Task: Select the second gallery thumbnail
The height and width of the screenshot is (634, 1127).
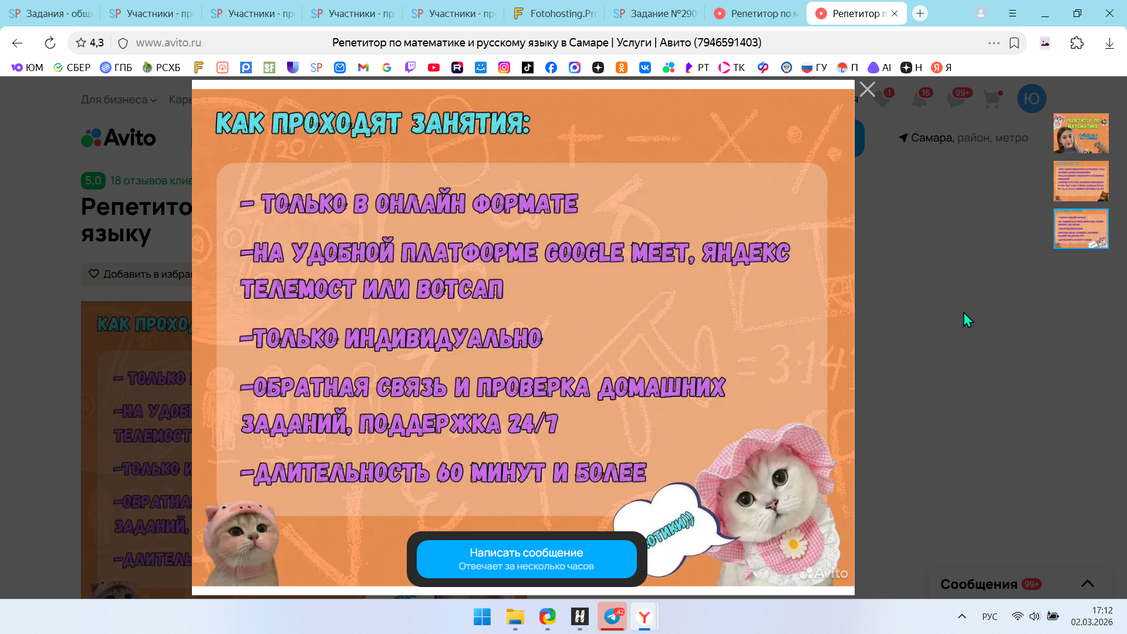Action: (1081, 181)
